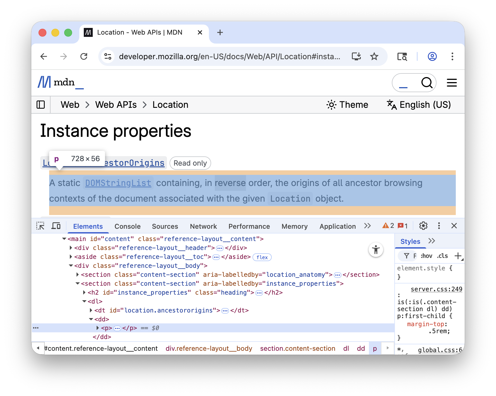This screenshot has height=396, width=496.
Task: Activate the inspect element picker icon
Action: [40, 226]
